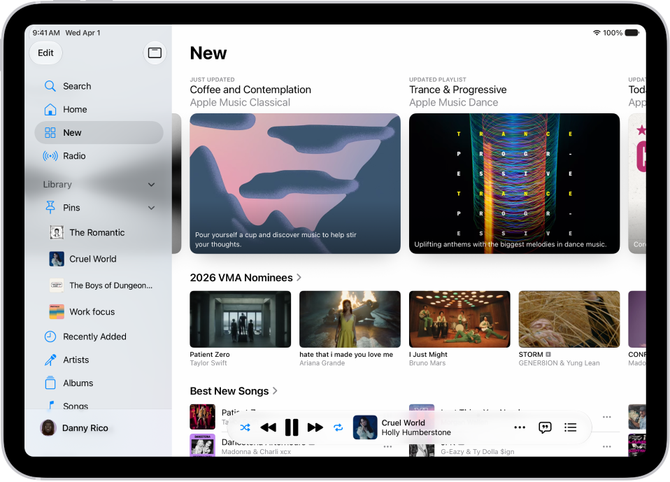This screenshot has width=670, height=482.
Task: Click Holly Humberstone in player
Action: 415,432
